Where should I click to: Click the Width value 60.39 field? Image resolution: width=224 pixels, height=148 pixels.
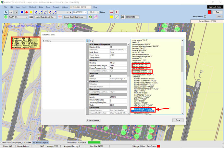118,105
